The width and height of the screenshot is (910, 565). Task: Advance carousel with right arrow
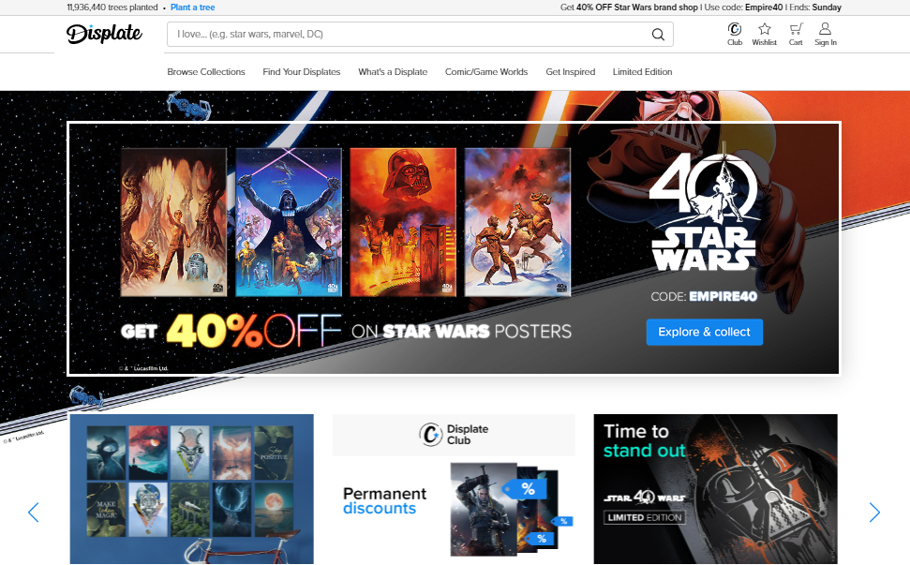pyautogui.click(x=874, y=513)
